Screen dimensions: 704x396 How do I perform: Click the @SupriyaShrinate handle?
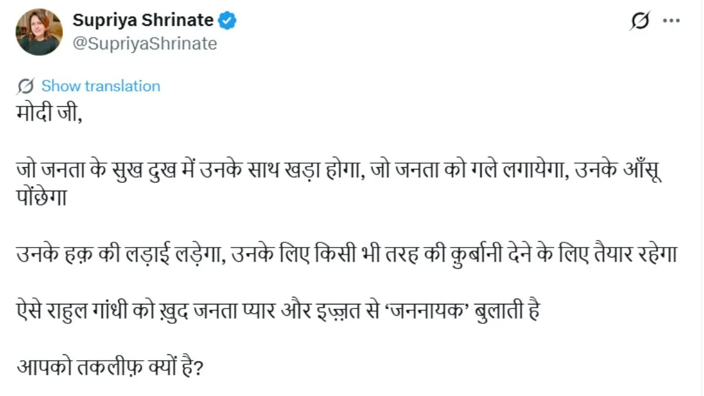pyautogui.click(x=144, y=44)
